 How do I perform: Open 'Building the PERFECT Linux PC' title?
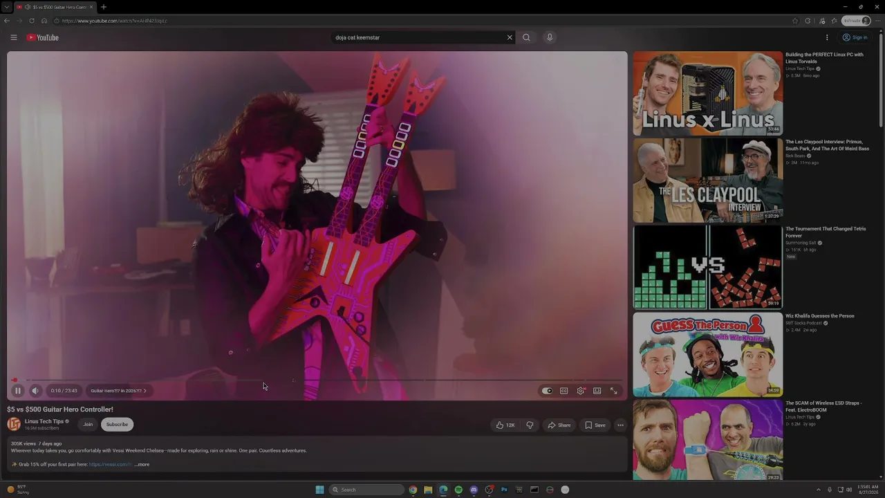pyautogui.click(x=824, y=58)
